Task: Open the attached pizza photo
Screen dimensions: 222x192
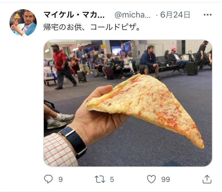Action: click(x=128, y=103)
